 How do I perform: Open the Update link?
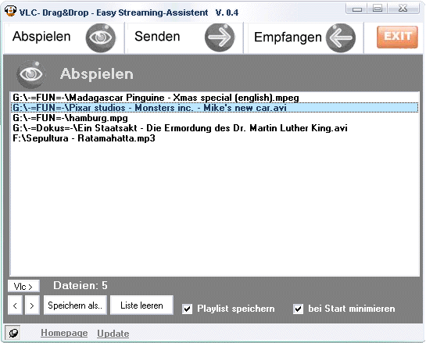113,333
